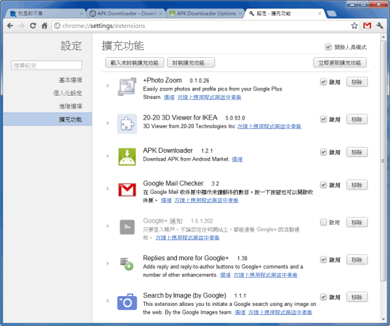Expand Replies and more for Google+ details
Screen dimensions: 390x326
[108, 264]
